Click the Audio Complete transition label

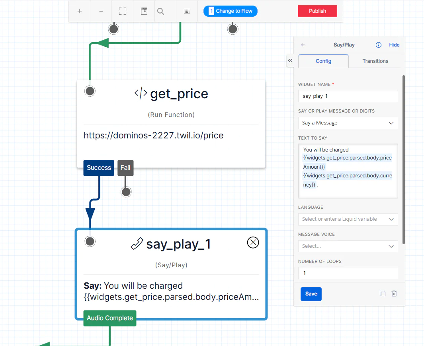point(110,318)
